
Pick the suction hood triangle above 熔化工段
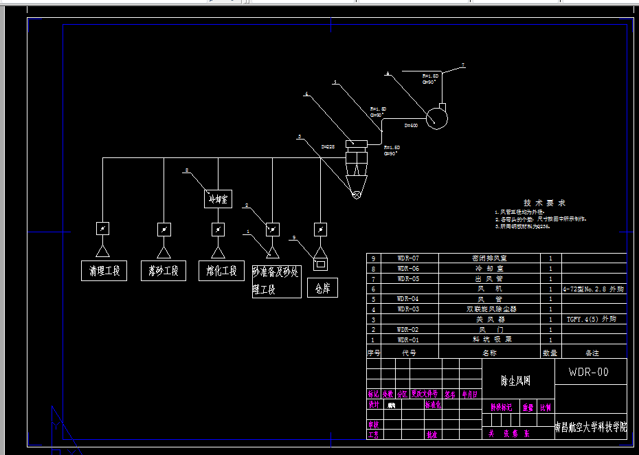pos(218,252)
